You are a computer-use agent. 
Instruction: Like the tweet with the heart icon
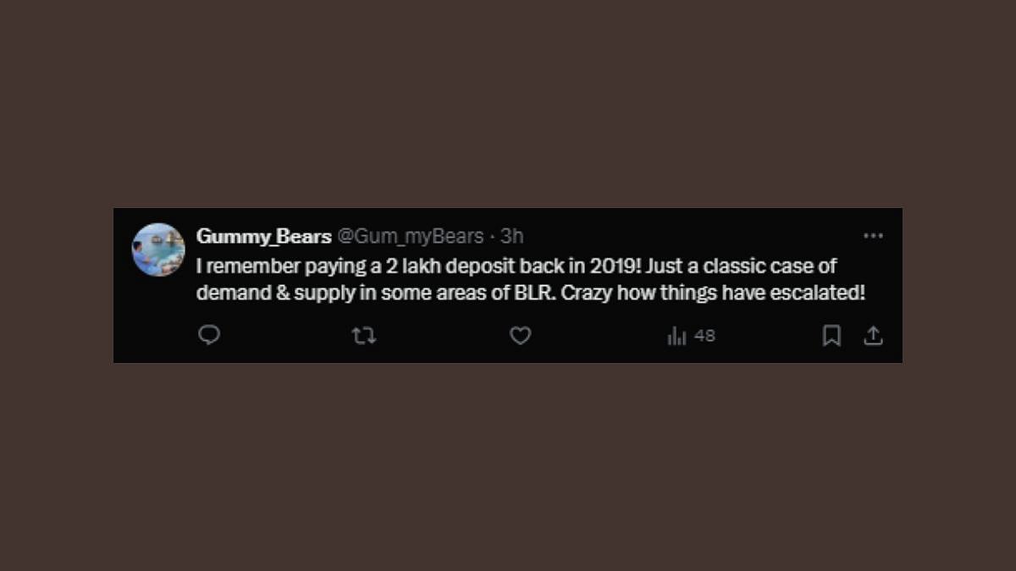click(x=520, y=336)
